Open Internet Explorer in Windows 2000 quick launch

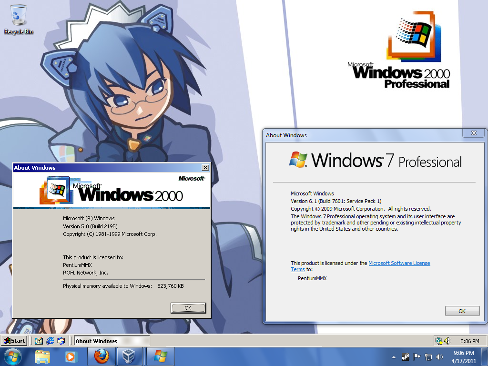[x=50, y=341]
